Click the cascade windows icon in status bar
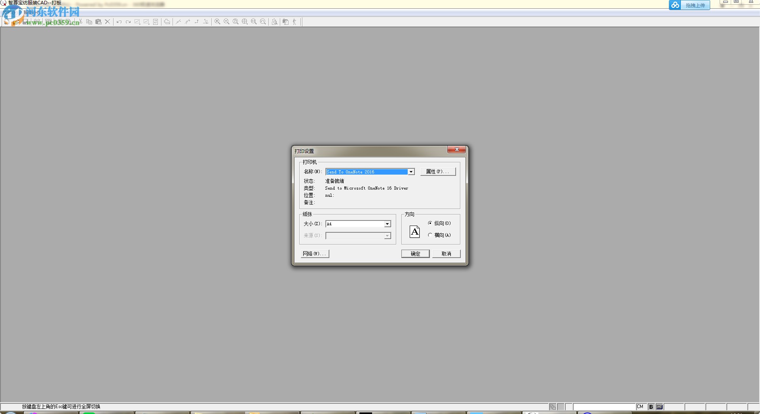The width and height of the screenshot is (760, 414). pyautogui.click(x=553, y=406)
